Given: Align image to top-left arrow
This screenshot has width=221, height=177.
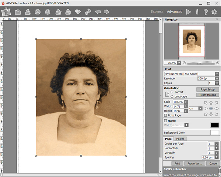Looking at the screenshot, I should pyautogui.click(x=206, y=103).
